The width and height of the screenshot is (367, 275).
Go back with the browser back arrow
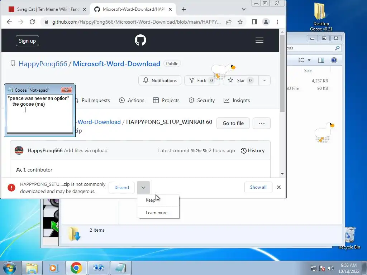9,22
